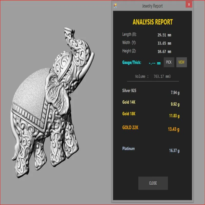Close the Jewelry Report window with X
Viewport: 205px width, 205px height.
point(189,5)
